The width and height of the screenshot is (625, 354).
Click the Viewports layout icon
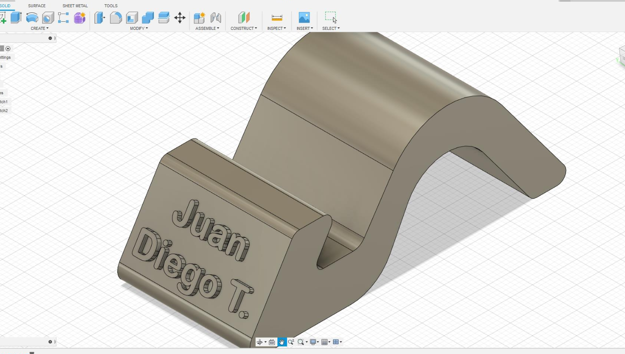point(336,342)
